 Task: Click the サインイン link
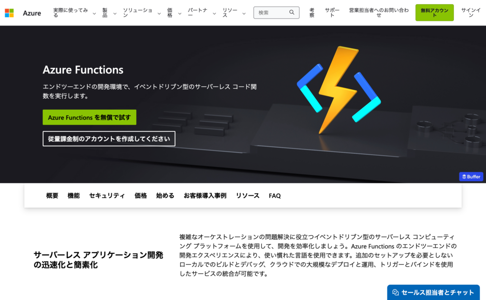coord(470,13)
